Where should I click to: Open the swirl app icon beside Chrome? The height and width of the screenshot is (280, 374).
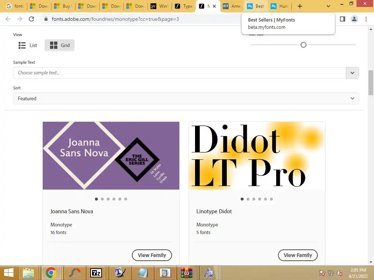click(x=75, y=273)
